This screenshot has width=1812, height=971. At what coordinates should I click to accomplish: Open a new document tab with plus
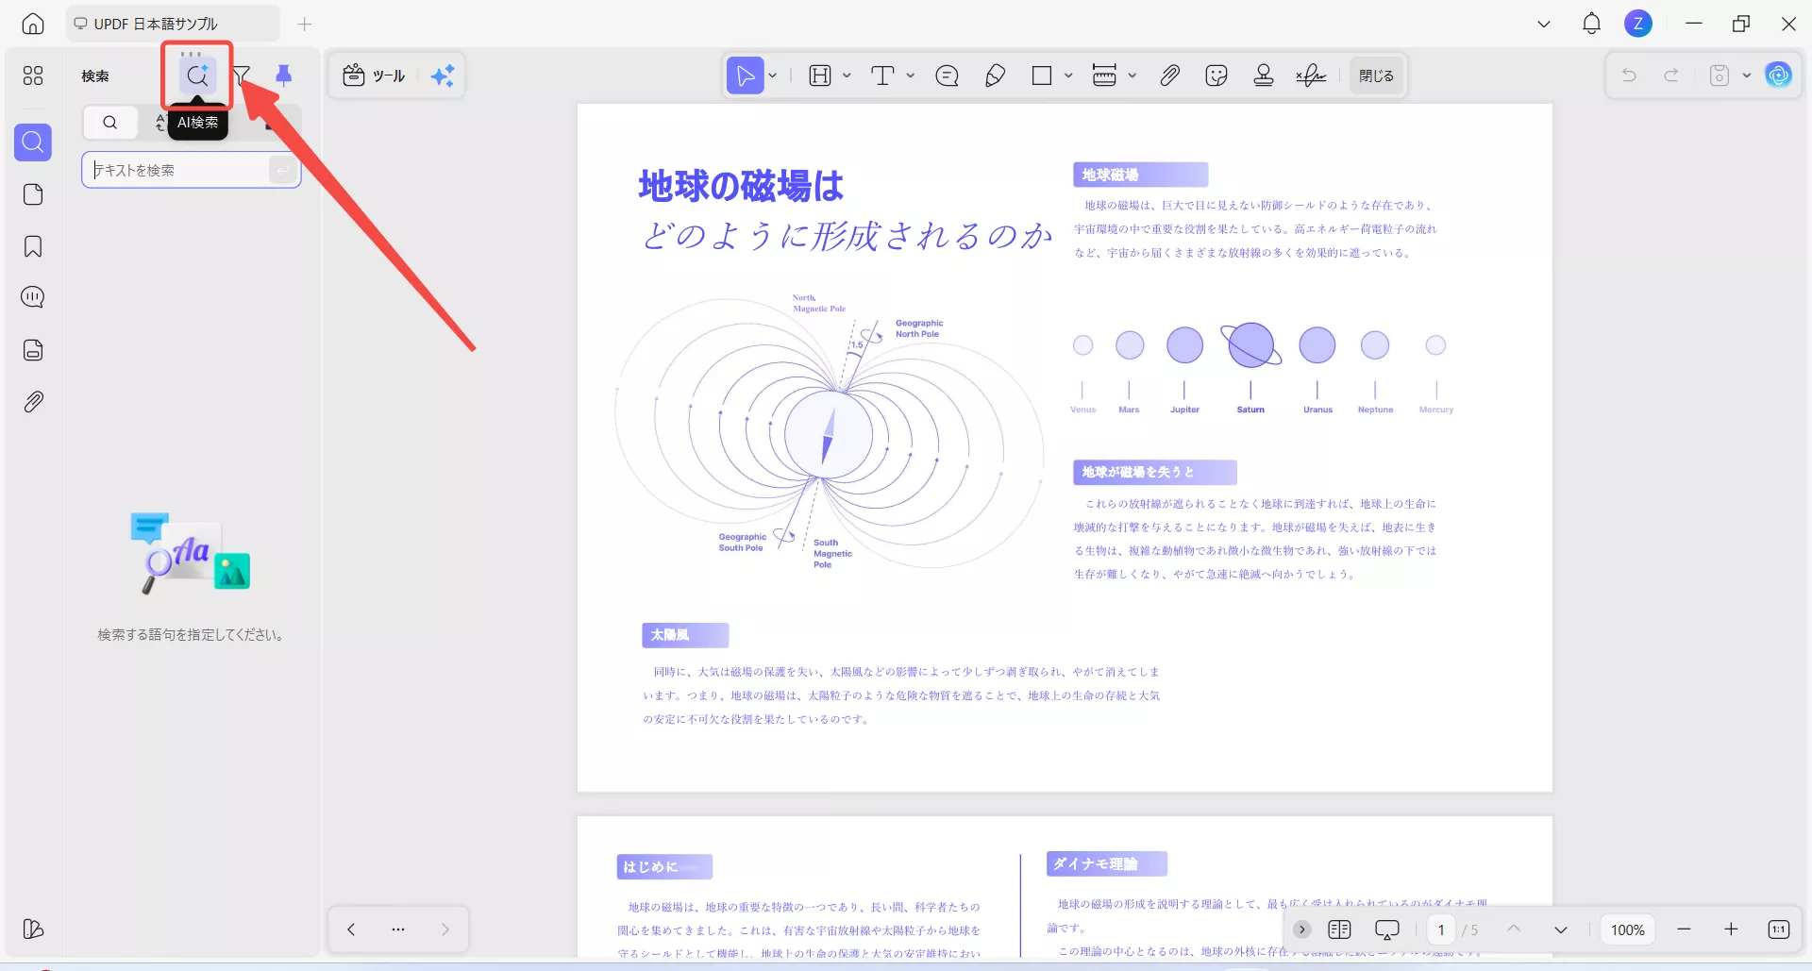[x=304, y=25]
